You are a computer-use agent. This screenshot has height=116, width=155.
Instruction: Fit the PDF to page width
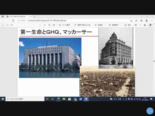54,25
